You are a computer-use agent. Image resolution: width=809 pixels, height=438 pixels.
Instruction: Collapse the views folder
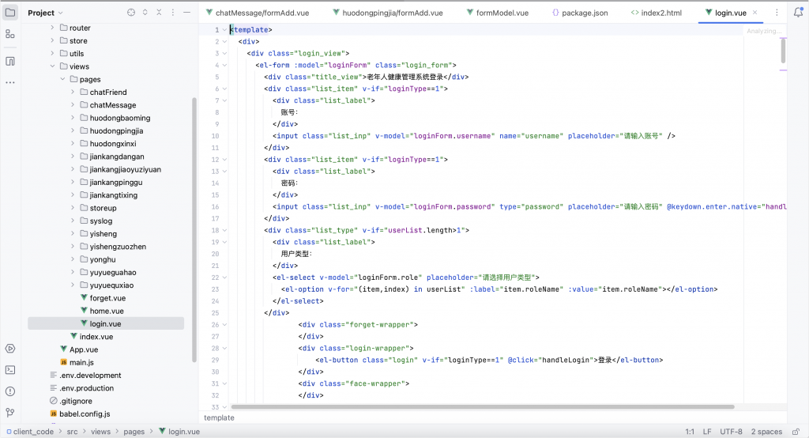coord(53,66)
